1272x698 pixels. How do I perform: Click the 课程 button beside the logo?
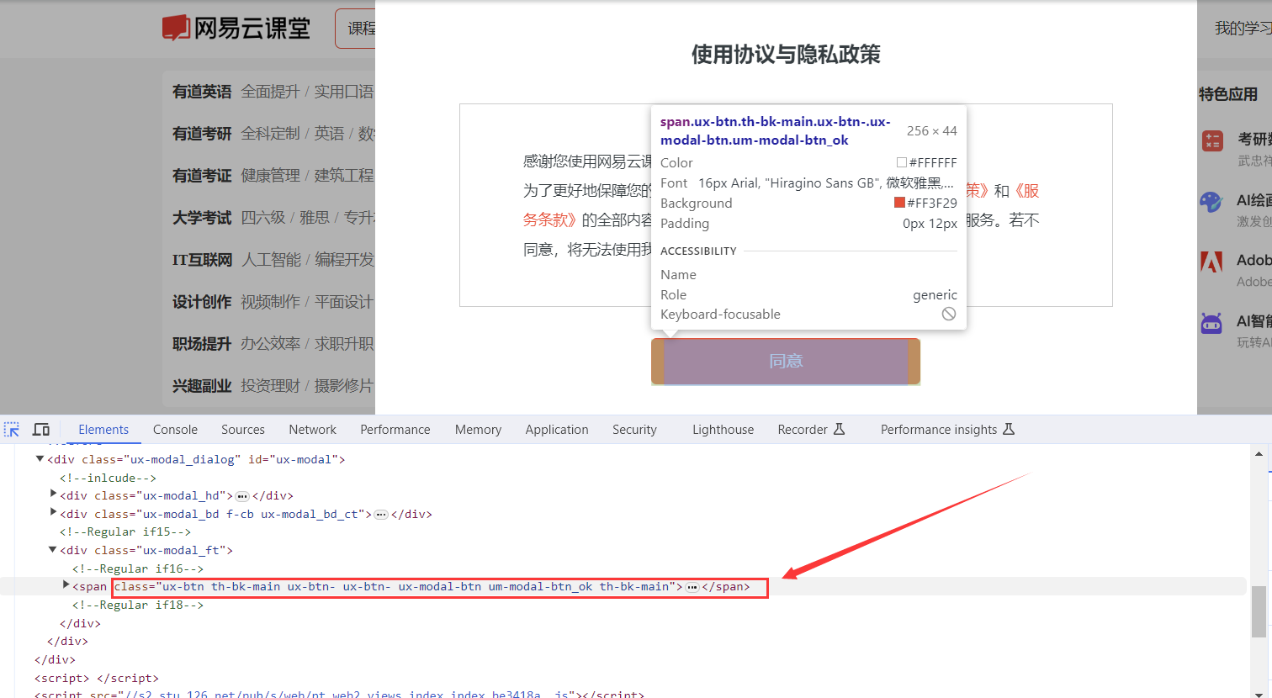[x=356, y=29]
